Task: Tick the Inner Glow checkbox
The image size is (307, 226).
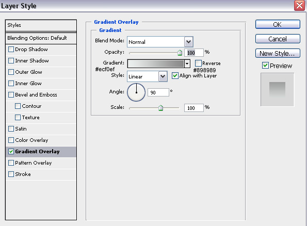Action: (x=11, y=83)
